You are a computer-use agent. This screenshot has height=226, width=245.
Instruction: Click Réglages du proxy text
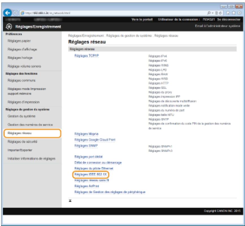click(x=160, y=92)
